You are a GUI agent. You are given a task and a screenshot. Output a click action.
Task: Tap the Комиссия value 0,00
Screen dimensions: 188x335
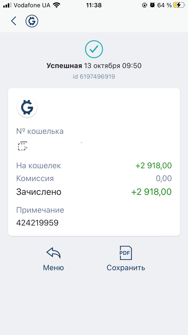point(164,179)
